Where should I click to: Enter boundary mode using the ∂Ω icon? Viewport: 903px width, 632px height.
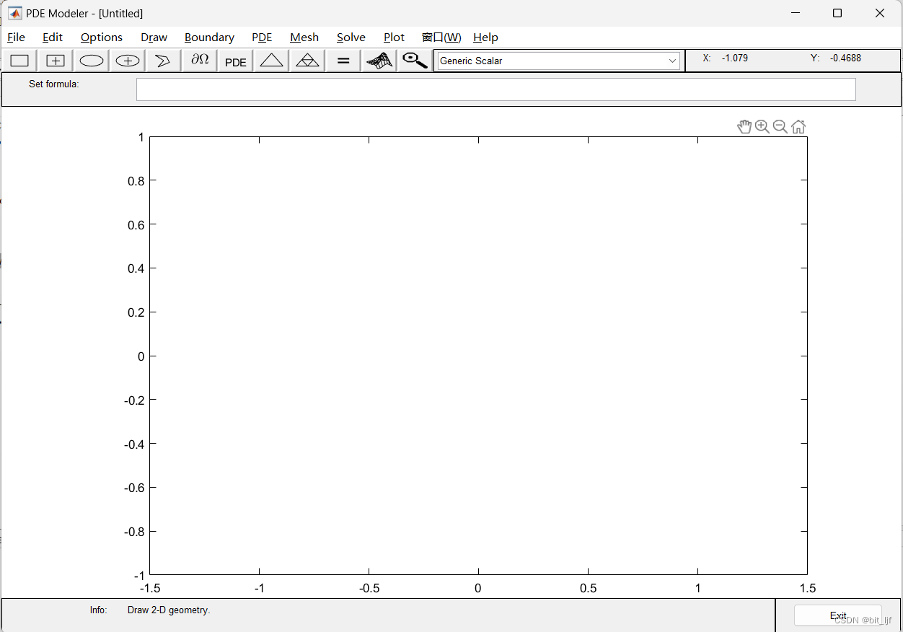coord(199,61)
